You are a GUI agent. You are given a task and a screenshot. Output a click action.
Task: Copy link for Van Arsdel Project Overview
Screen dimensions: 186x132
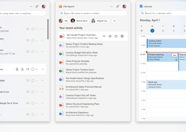104,36
